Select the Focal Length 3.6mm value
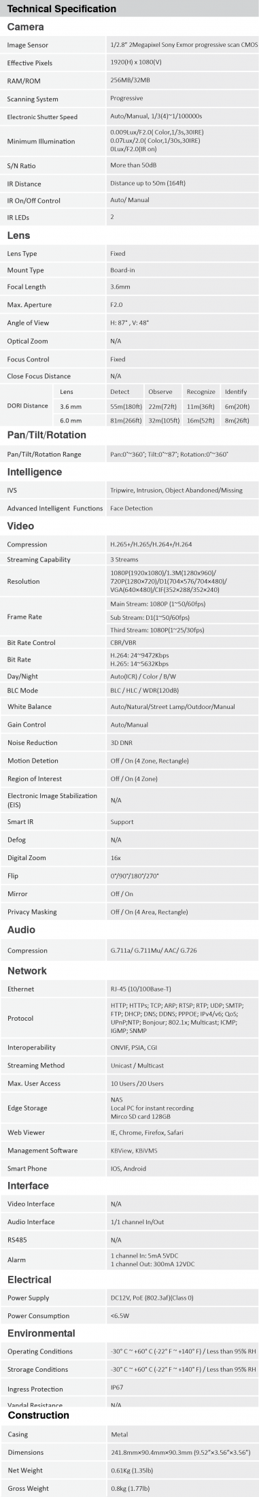 [120, 286]
